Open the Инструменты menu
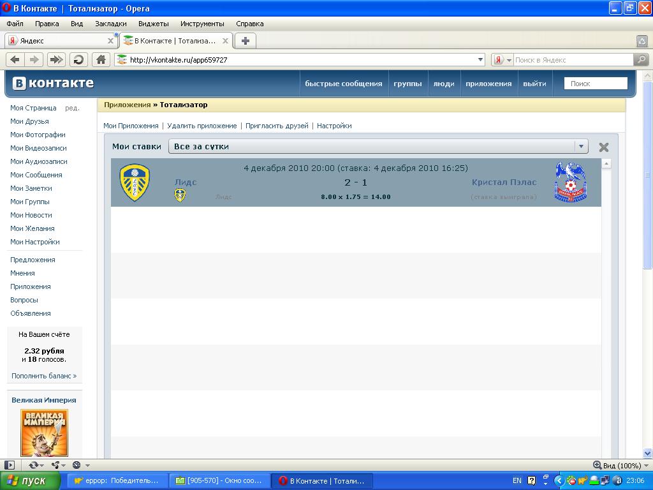653x490 pixels. click(x=202, y=24)
